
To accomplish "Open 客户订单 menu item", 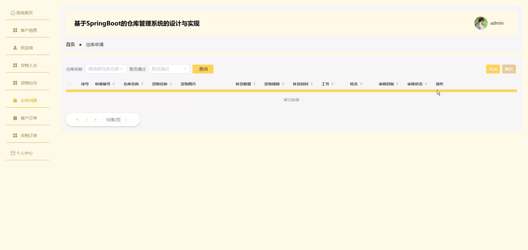I will tap(28, 118).
